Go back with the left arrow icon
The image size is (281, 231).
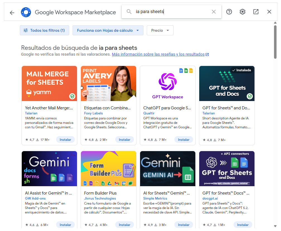tap(12, 13)
